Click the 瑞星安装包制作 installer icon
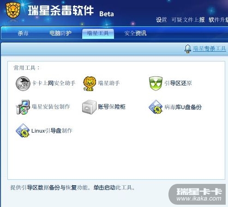The height and width of the screenshot is (207, 228). (23, 107)
